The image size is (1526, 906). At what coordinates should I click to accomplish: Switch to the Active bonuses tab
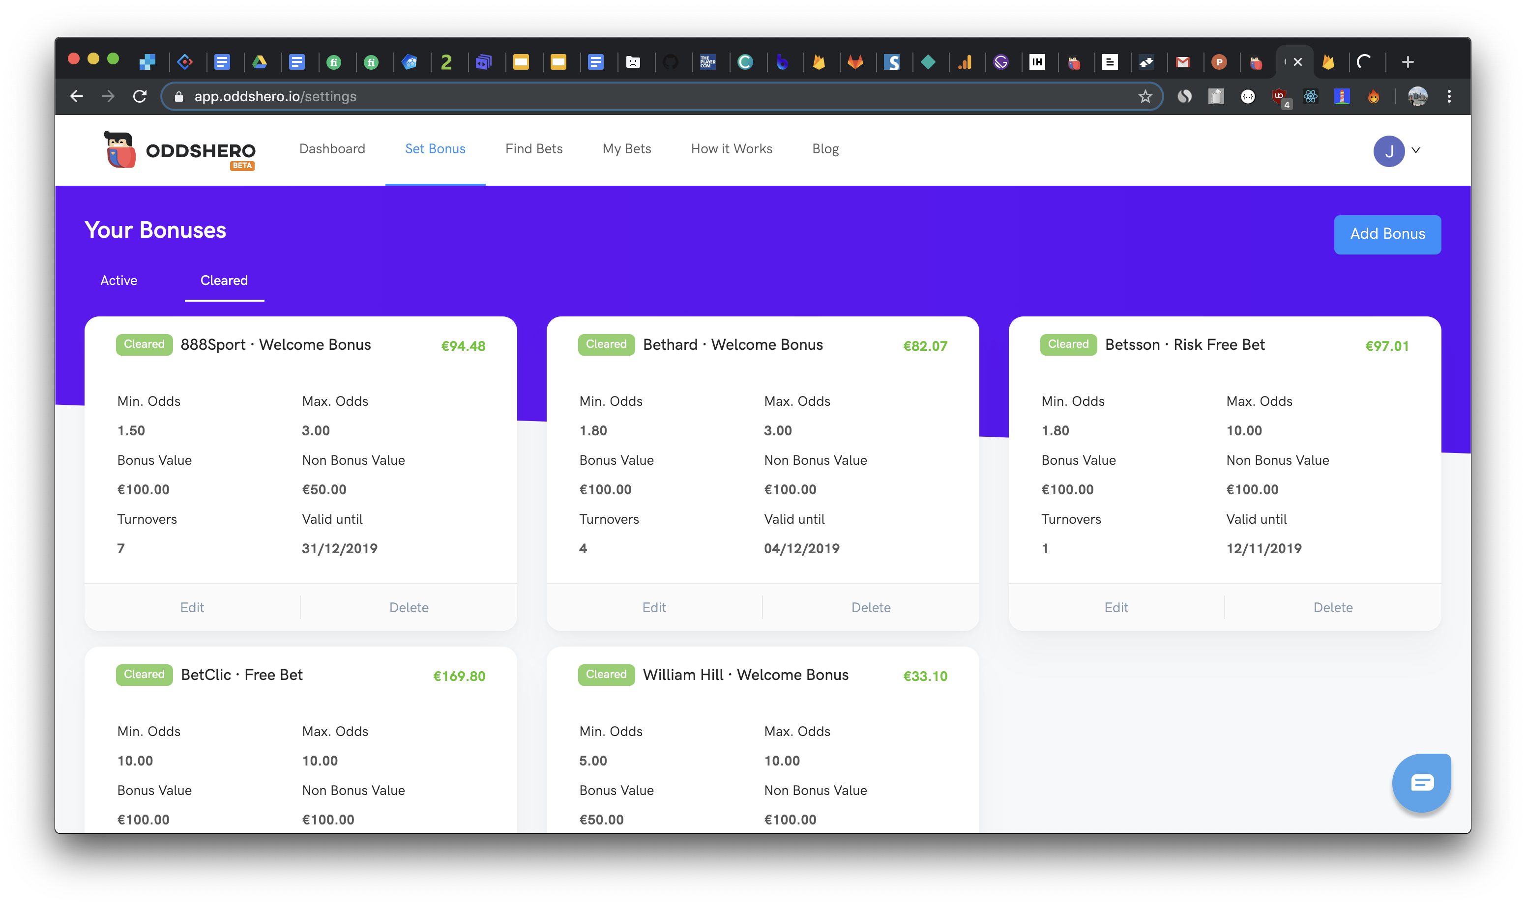118,280
